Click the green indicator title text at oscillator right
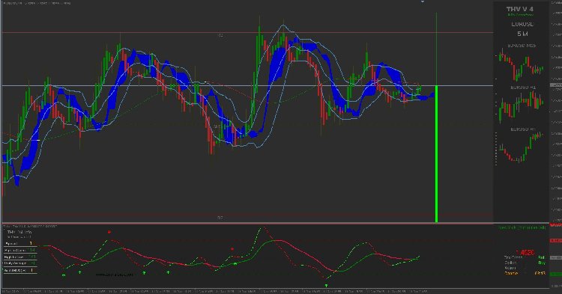The image size is (562, 294). (x=522, y=227)
